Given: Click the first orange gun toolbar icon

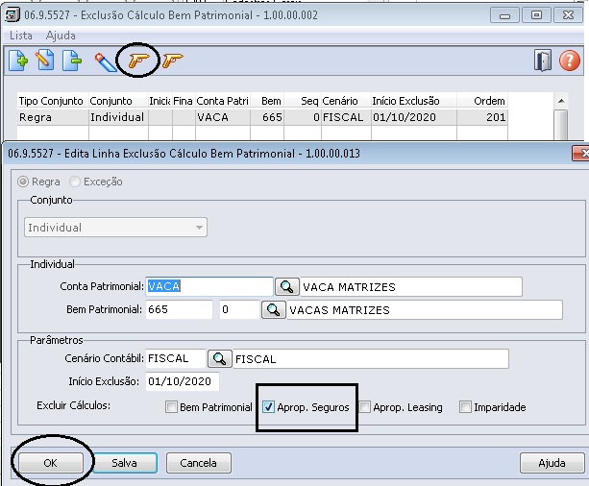Looking at the screenshot, I should [x=138, y=61].
